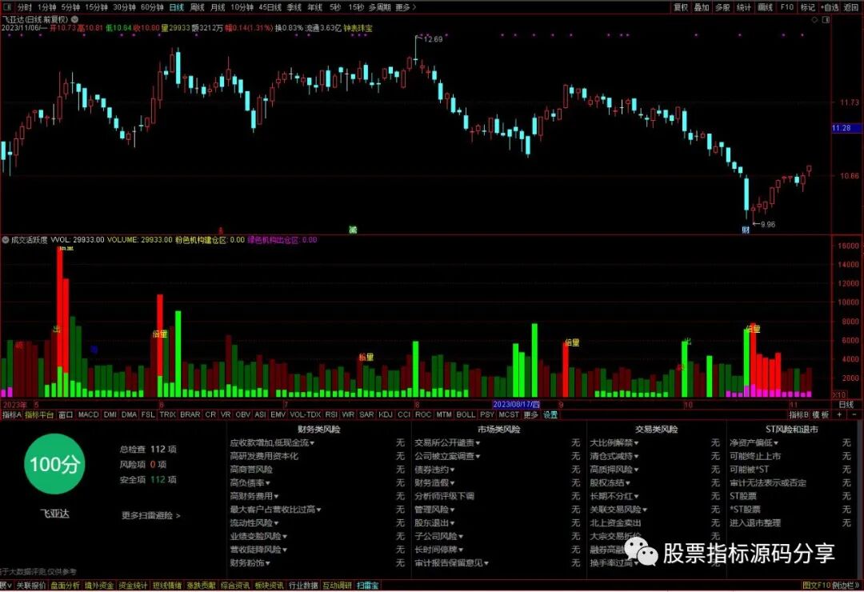Select the 60分钟 period
The height and width of the screenshot is (592, 864).
151,7
